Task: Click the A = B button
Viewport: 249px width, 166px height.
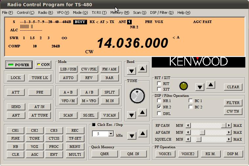Action: (68, 92)
